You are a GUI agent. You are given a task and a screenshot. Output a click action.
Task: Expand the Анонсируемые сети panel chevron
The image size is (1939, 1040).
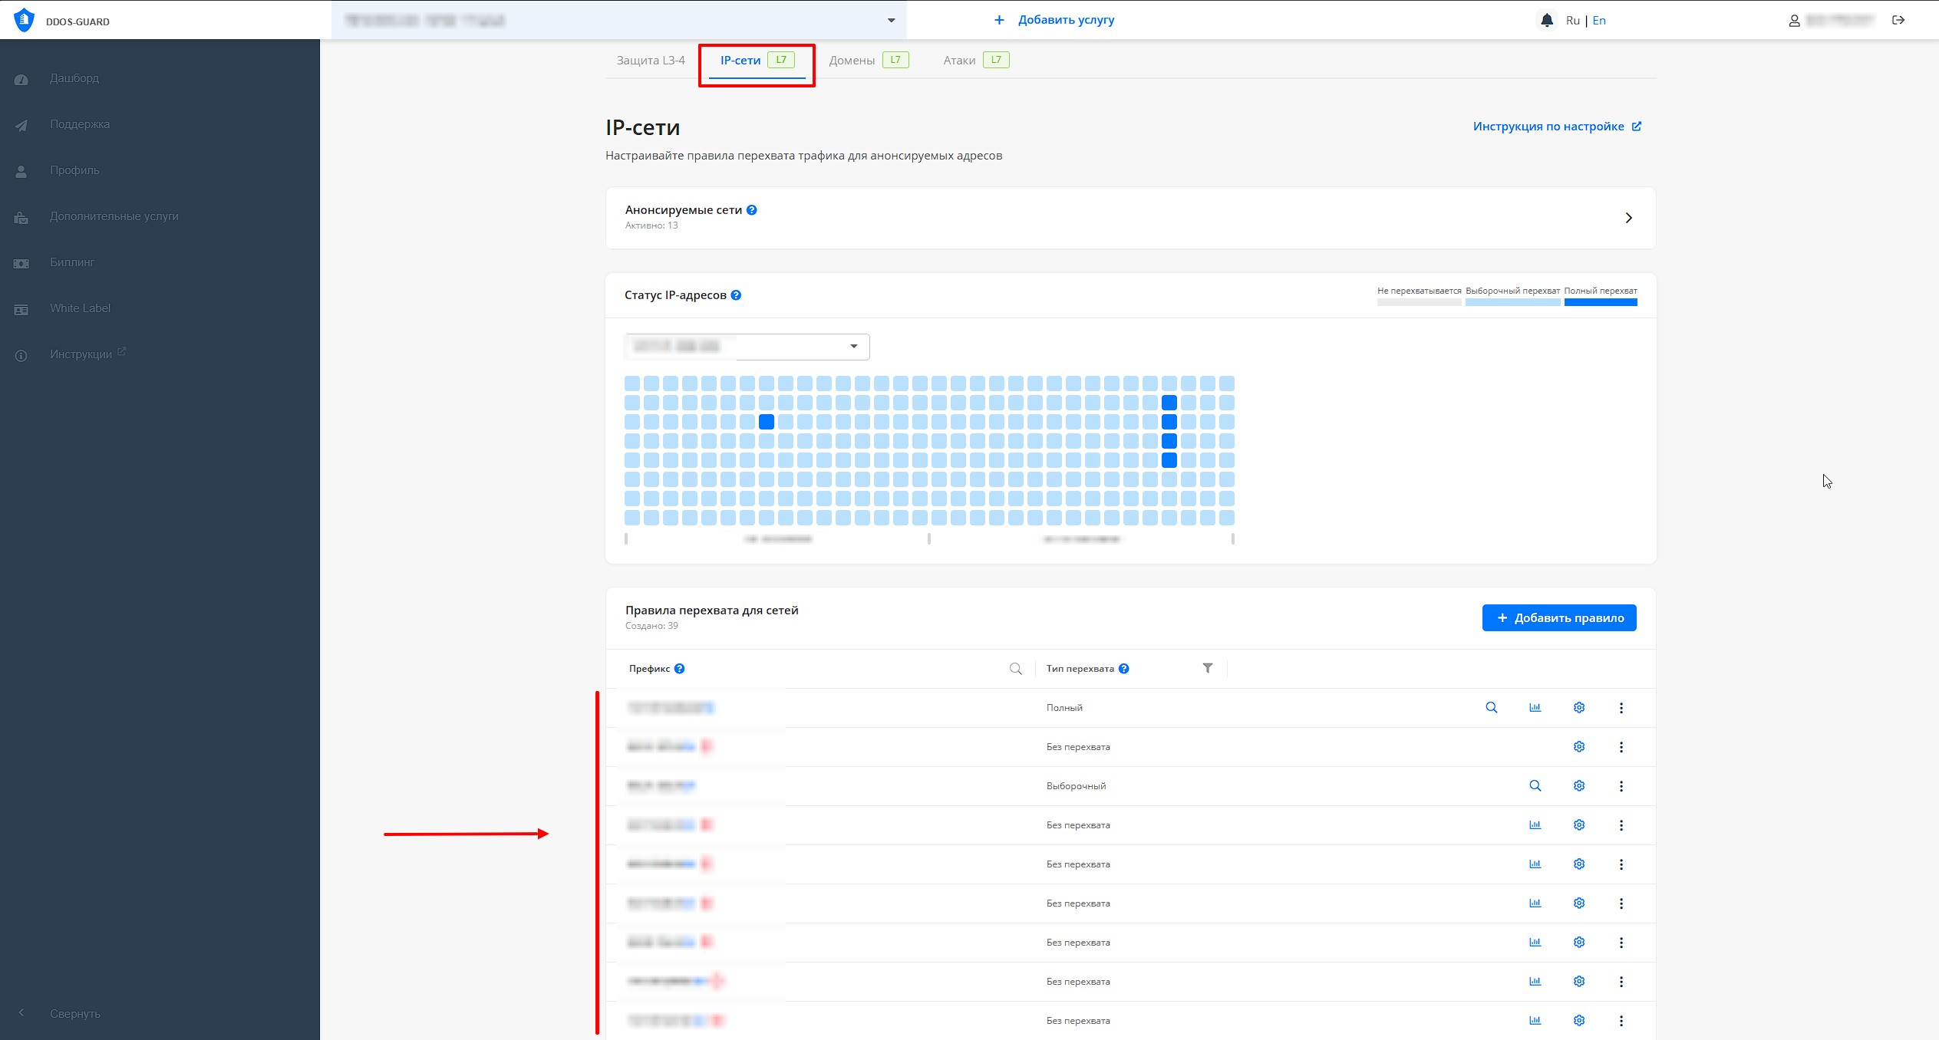pyautogui.click(x=1628, y=218)
